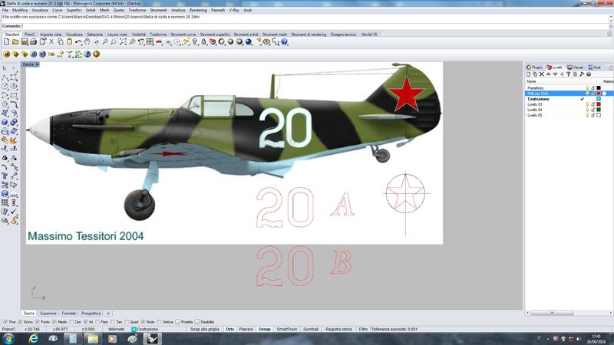Click the padlock Lock objects icon
Viewport: 614px width, 345px height.
[203, 42]
